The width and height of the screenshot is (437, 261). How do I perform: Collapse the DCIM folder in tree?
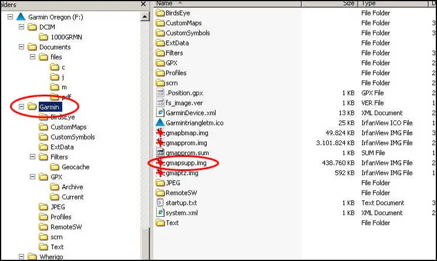click(22, 27)
